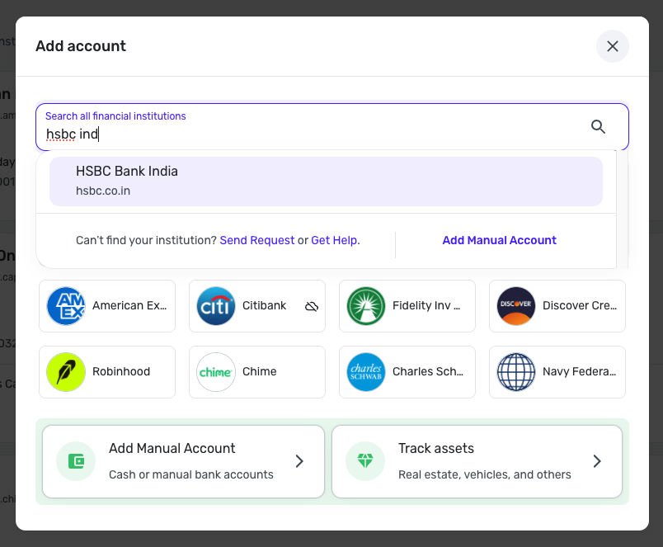Choose the American Ex... institution card
The width and height of the screenshot is (663, 547).
pos(107,306)
